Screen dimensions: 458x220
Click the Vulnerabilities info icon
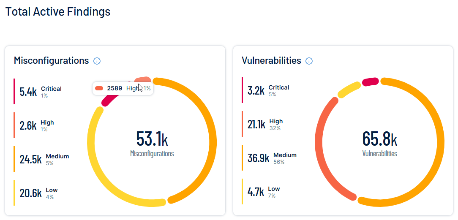309,61
